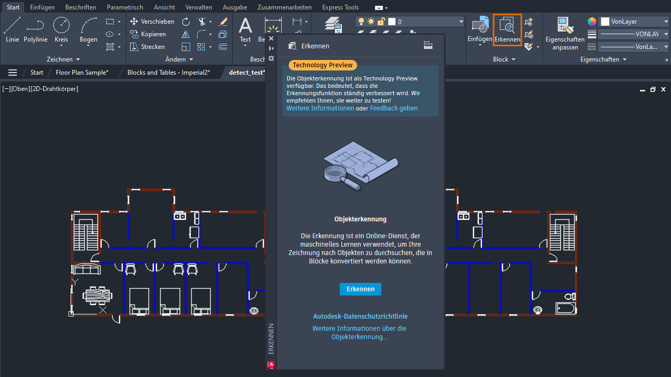This screenshot has width=671, height=377.
Task: Click the explode box icon
Action: click(x=223, y=34)
